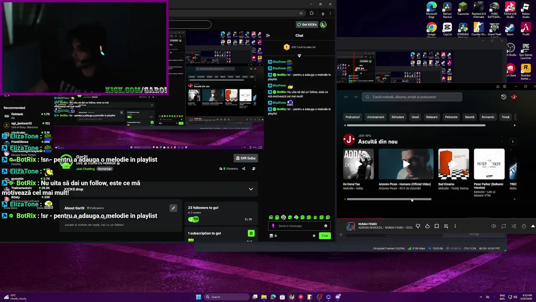
Task: Mute the music player volume
Action: 493,226
